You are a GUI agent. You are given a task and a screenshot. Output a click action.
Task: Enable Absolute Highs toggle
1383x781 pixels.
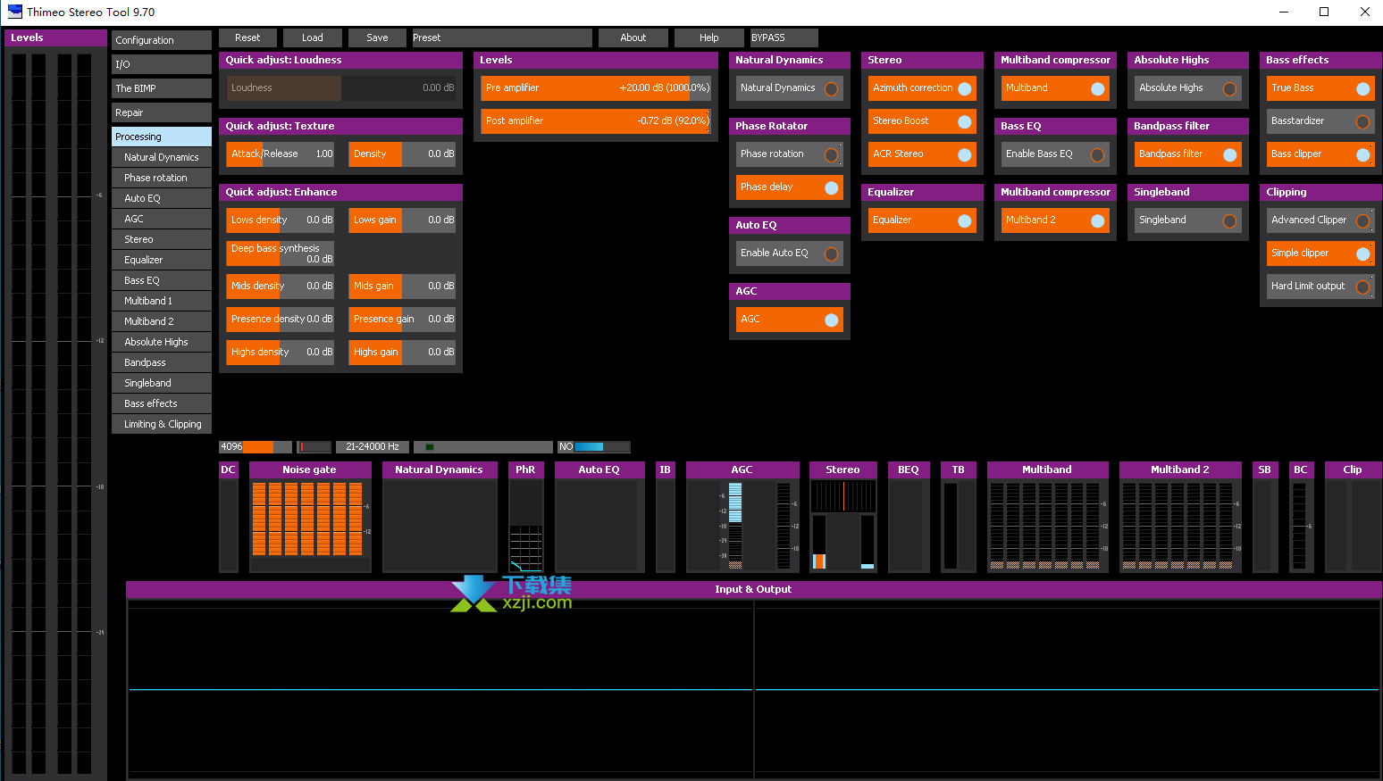(1188, 88)
